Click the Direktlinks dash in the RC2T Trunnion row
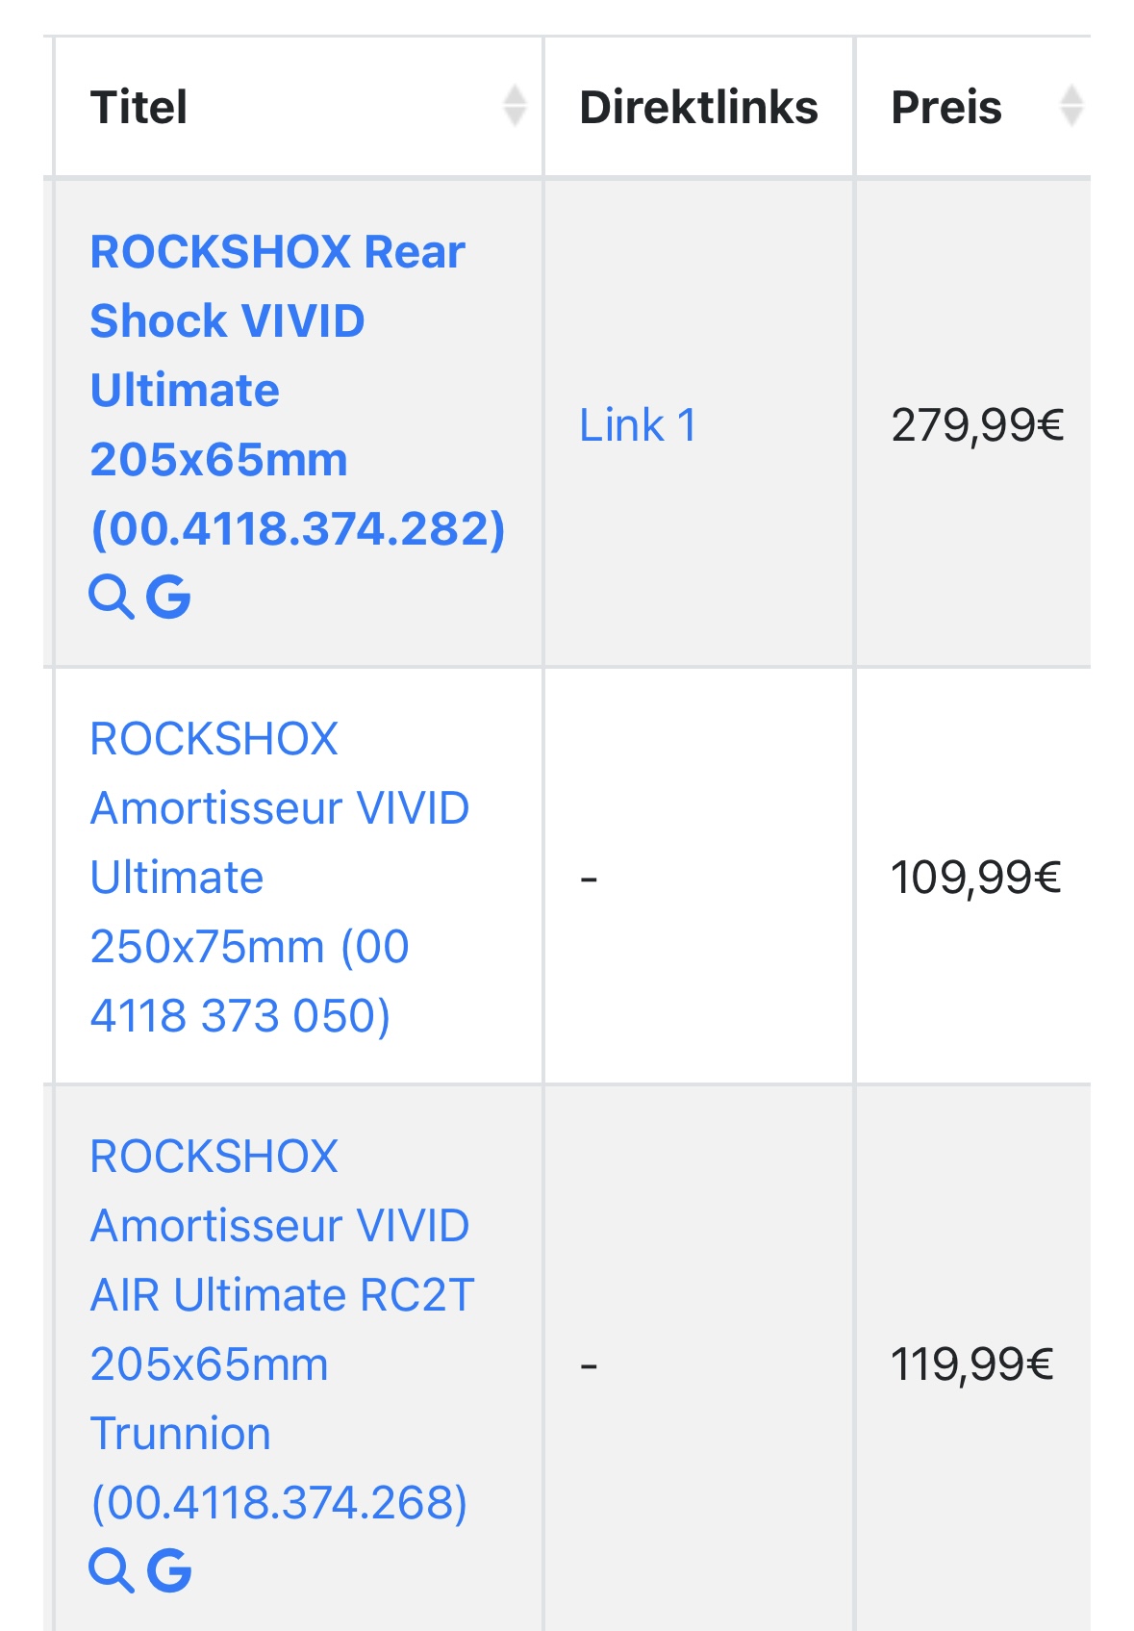This screenshot has height=1631, width=1134. pyautogui.click(x=590, y=1364)
